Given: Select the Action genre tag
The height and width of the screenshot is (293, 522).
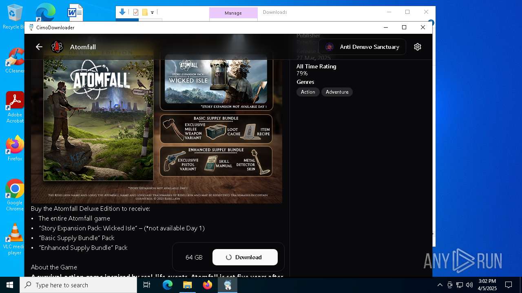Looking at the screenshot, I should click(308, 92).
